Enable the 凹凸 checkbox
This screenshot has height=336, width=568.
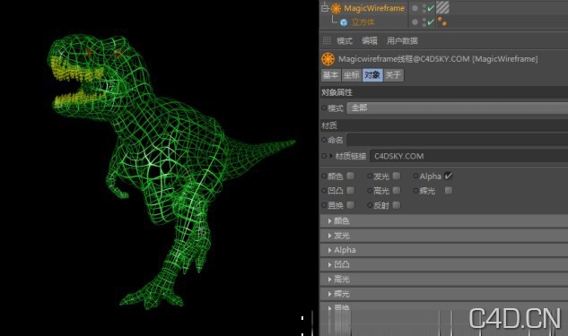click(350, 191)
